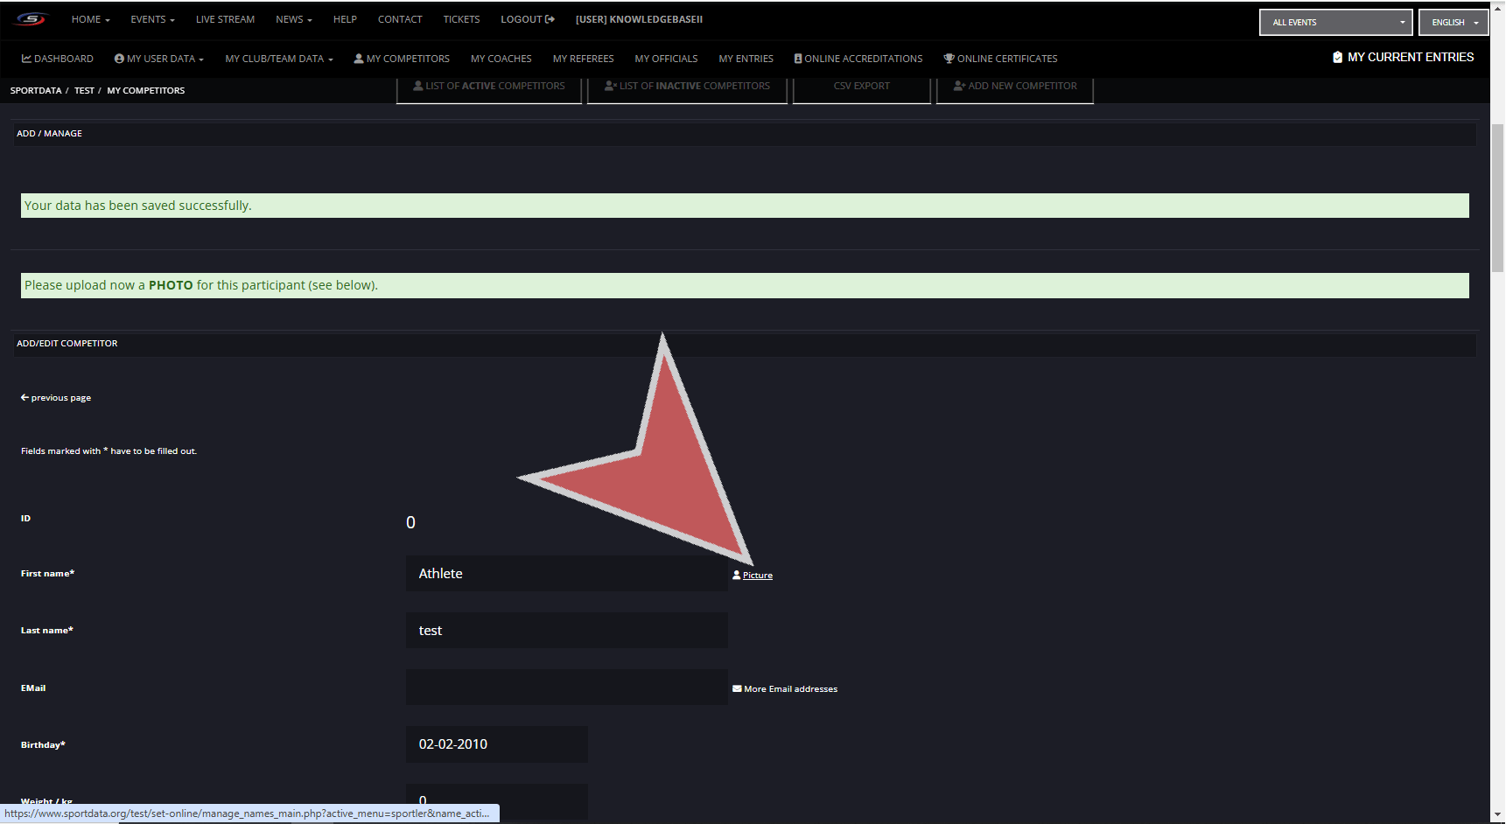Screen dimensions: 1506x824
Task: Click the previous page arrow icon
Action: pyautogui.click(x=25, y=397)
